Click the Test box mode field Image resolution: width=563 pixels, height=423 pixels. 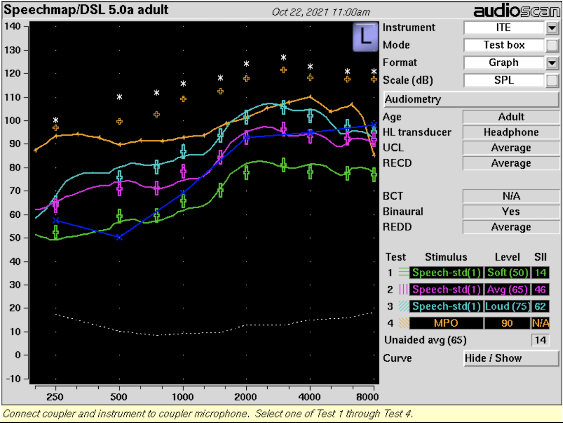[504, 45]
